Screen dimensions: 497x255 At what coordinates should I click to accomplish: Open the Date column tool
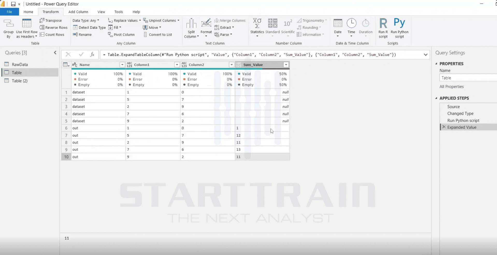338,28
